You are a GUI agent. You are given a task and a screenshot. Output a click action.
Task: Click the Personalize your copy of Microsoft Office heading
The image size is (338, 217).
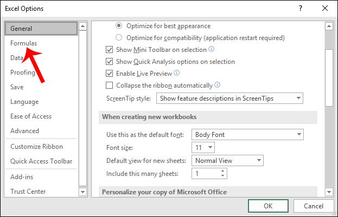[x=164, y=192]
